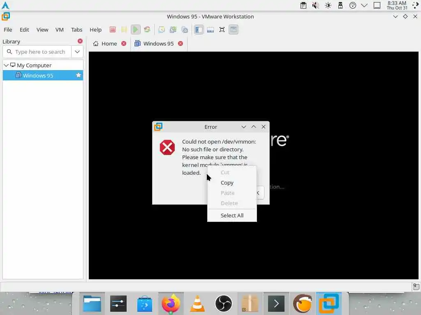Click the status bar icon at bottom right
Image resolution: width=421 pixels, height=315 pixels.
coord(416,287)
